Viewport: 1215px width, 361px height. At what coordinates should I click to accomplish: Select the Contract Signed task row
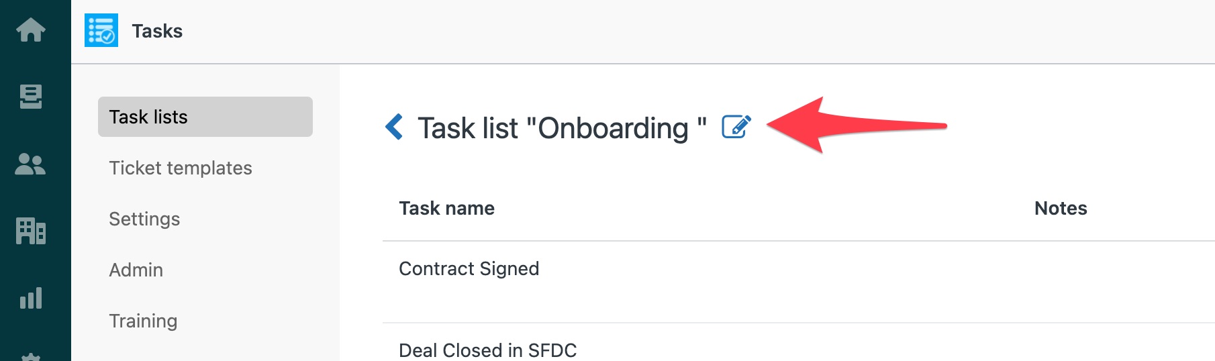[x=799, y=282]
